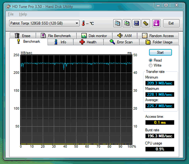This screenshot has width=189, height=164.
Task: Select the Read radio button
Action: 150,60
